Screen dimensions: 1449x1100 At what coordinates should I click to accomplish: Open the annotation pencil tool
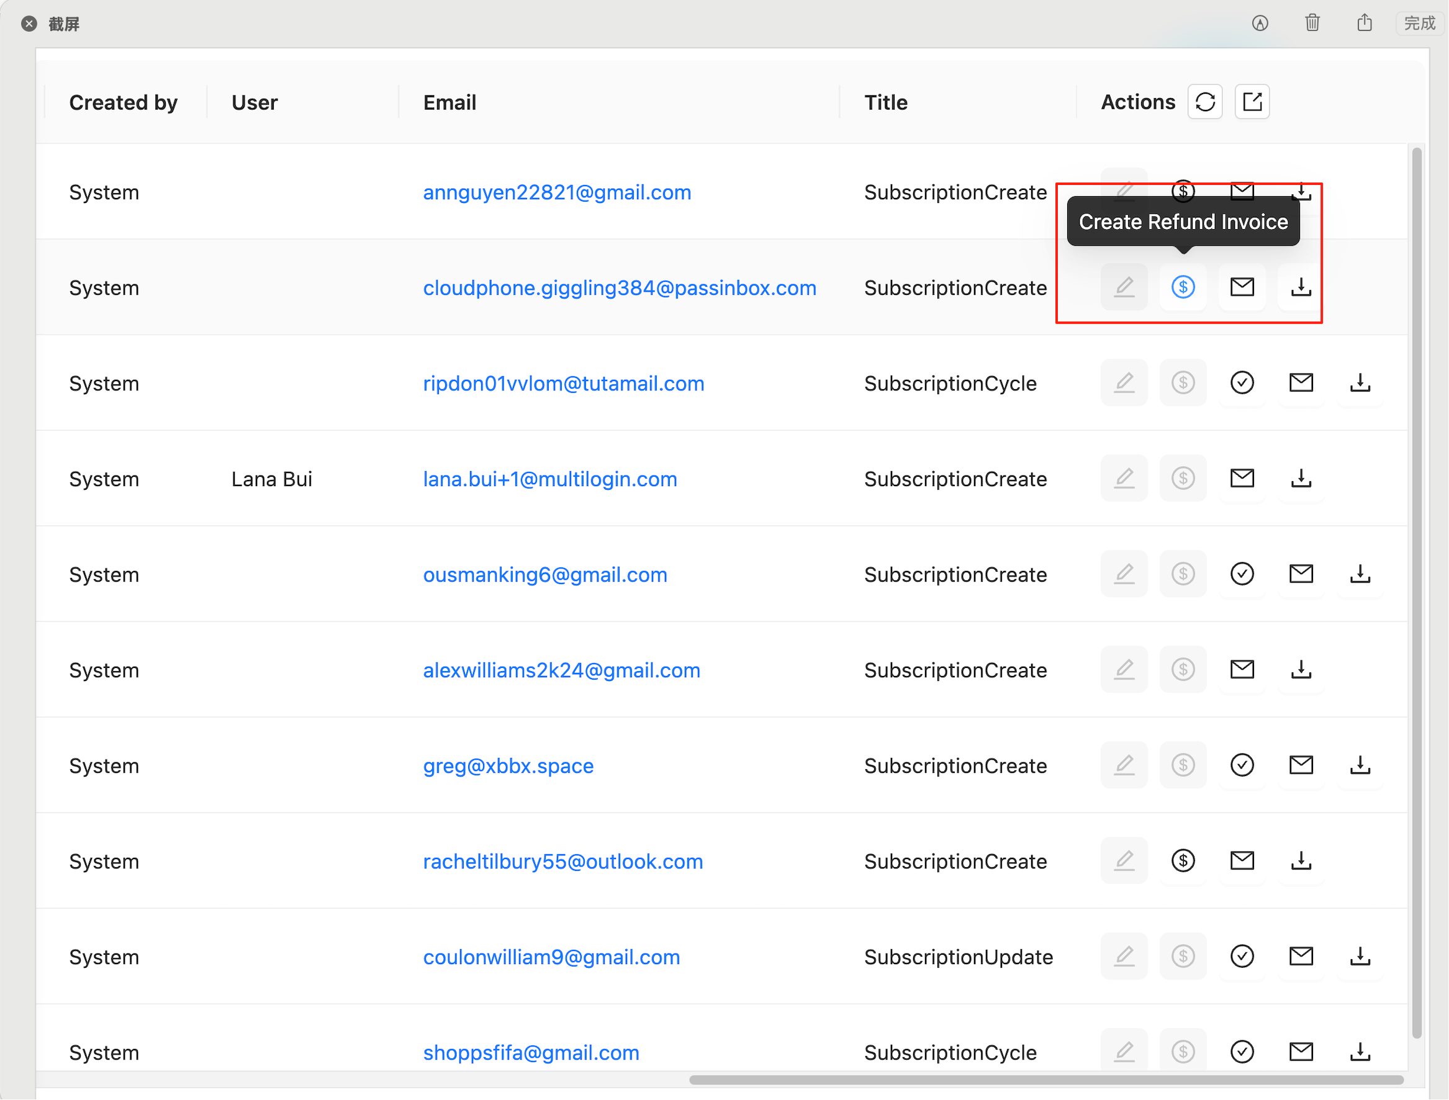(x=1260, y=23)
